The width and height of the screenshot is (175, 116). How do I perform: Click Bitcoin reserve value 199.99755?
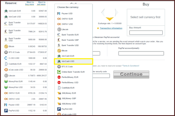(42, 46)
